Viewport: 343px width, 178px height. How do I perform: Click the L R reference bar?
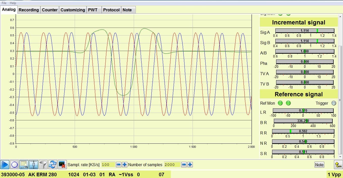pyautogui.click(x=303, y=110)
